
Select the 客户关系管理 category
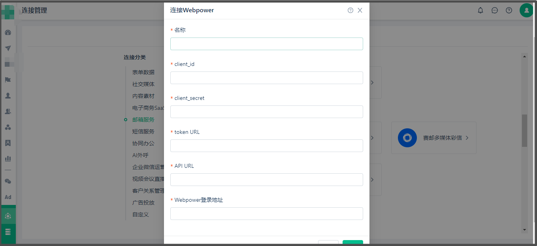(x=148, y=191)
